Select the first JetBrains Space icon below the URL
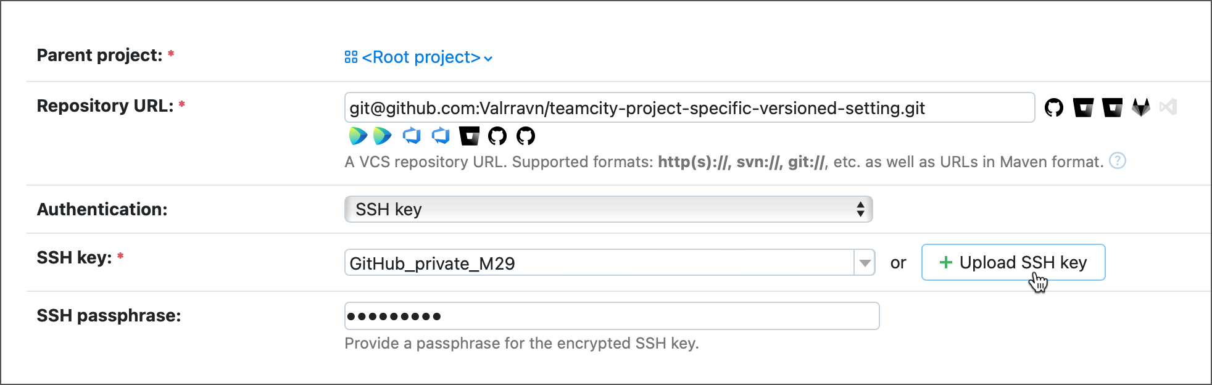The height and width of the screenshot is (385, 1212). (x=358, y=136)
